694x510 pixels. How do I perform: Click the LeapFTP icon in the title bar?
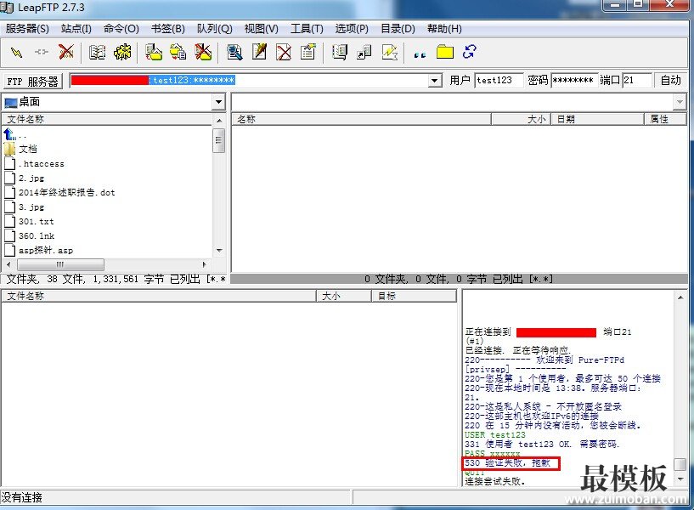(x=7, y=8)
